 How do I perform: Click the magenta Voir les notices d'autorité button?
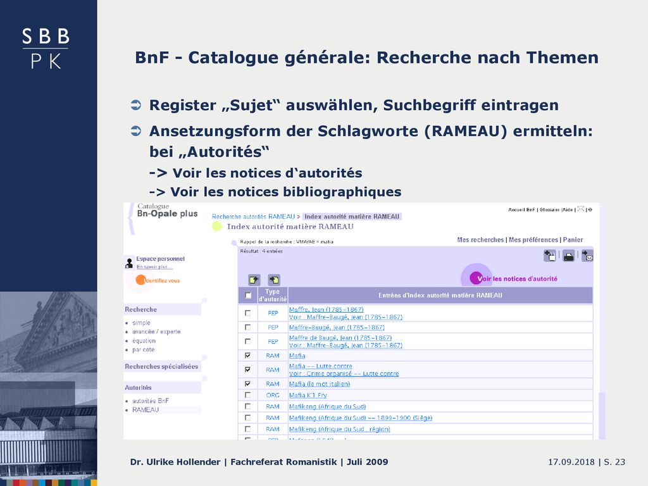click(513, 278)
